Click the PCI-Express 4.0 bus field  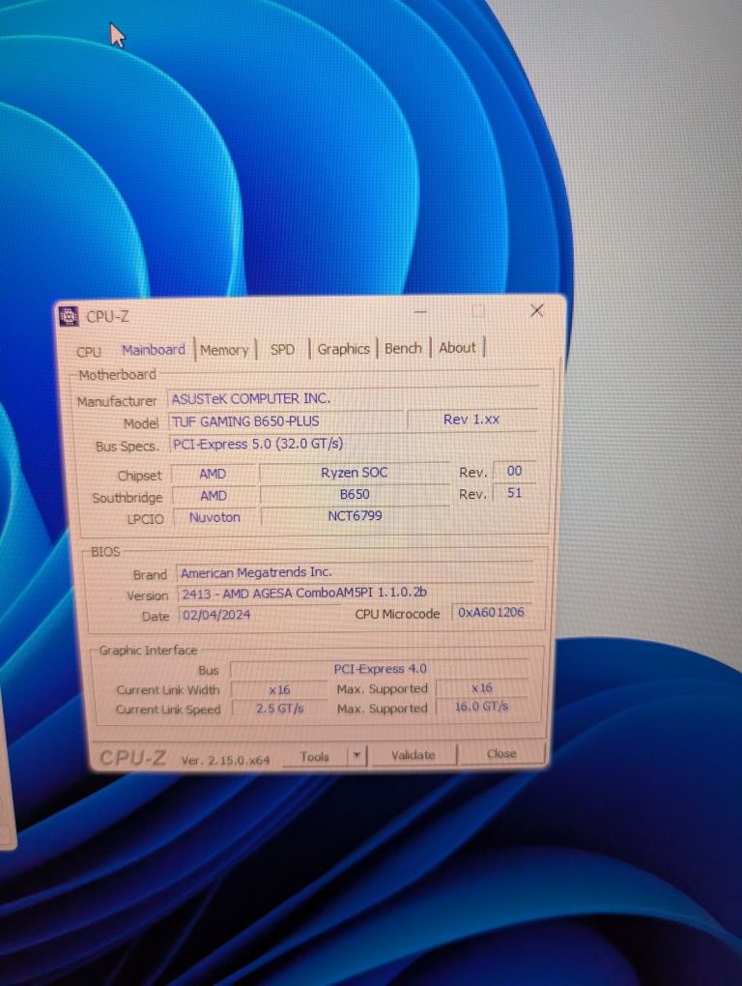(x=380, y=669)
